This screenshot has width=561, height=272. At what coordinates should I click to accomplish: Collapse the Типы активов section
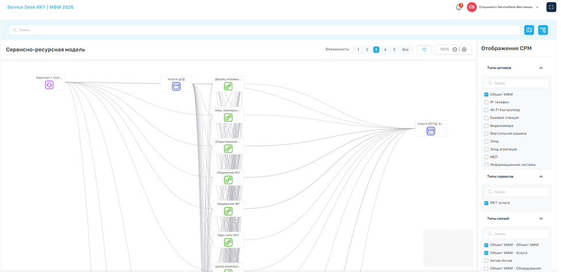(541, 68)
